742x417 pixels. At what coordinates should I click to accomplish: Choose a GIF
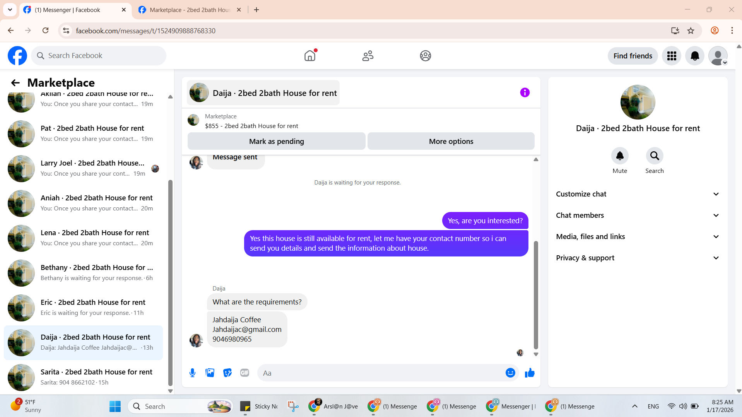pyautogui.click(x=245, y=373)
